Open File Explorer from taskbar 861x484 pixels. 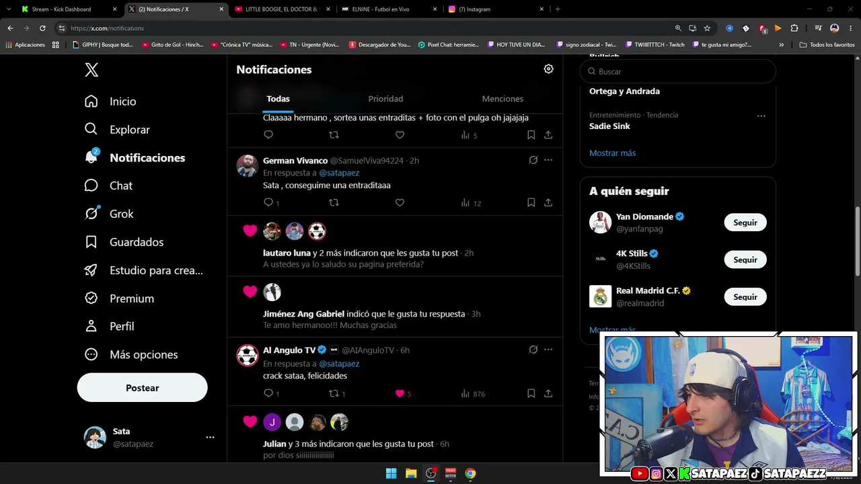click(x=411, y=473)
